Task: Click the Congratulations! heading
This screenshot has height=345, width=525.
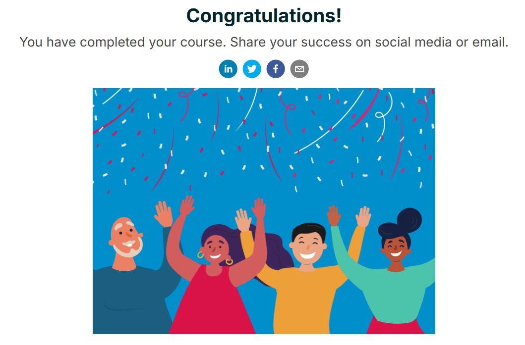Action: click(x=264, y=15)
